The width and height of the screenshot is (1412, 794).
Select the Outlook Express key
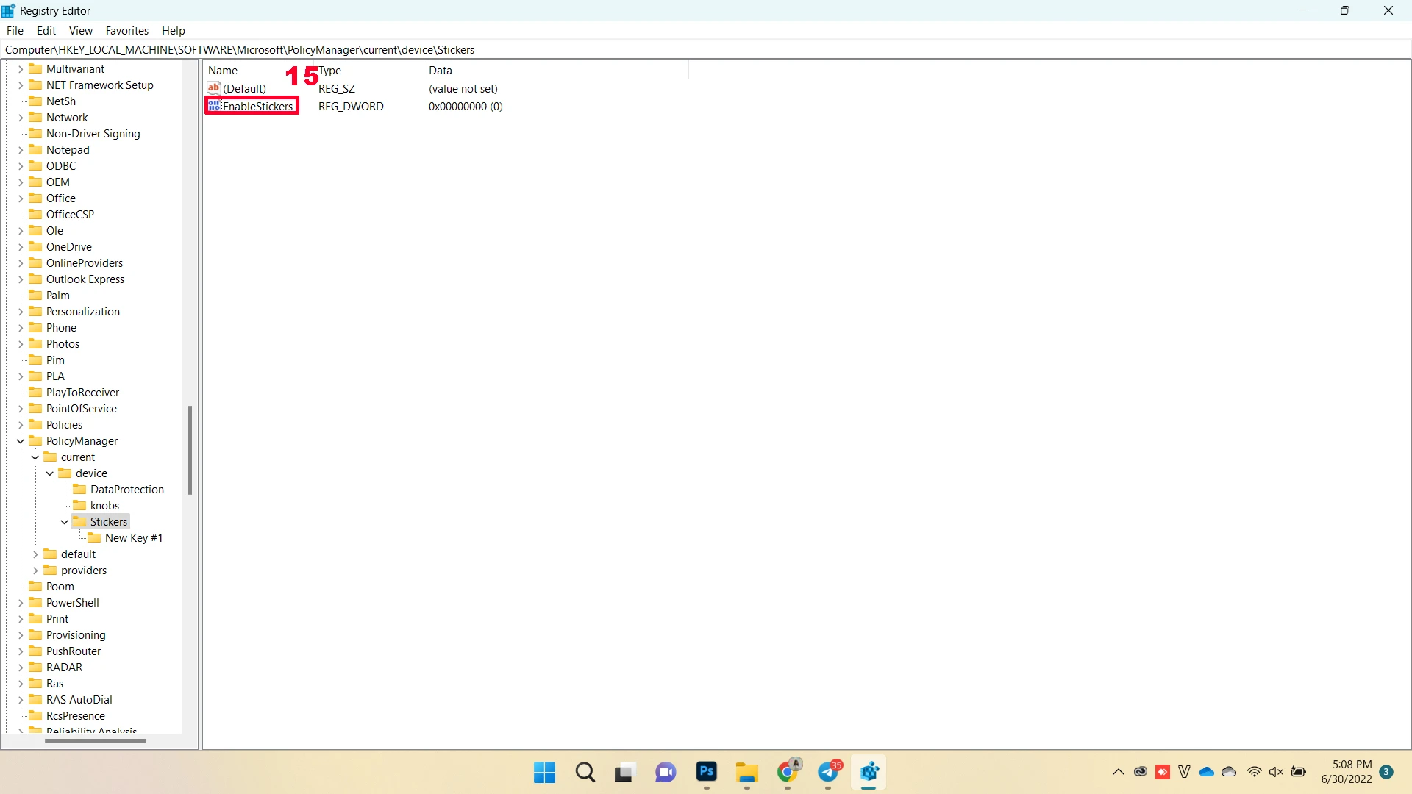click(85, 279)
